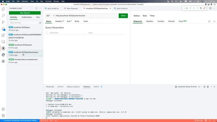217x122 pixels.
Task: Send the request with Send button
Action: 123,16
